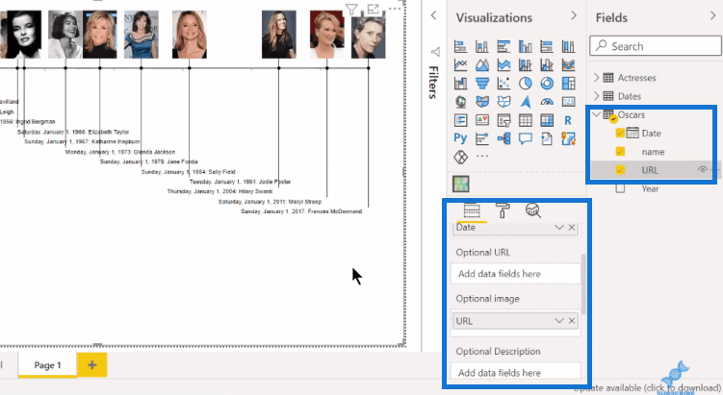Screen dimensions: 723x395
Task: Open the Analytics magnifier tab
Action: [x=533, y=210]
